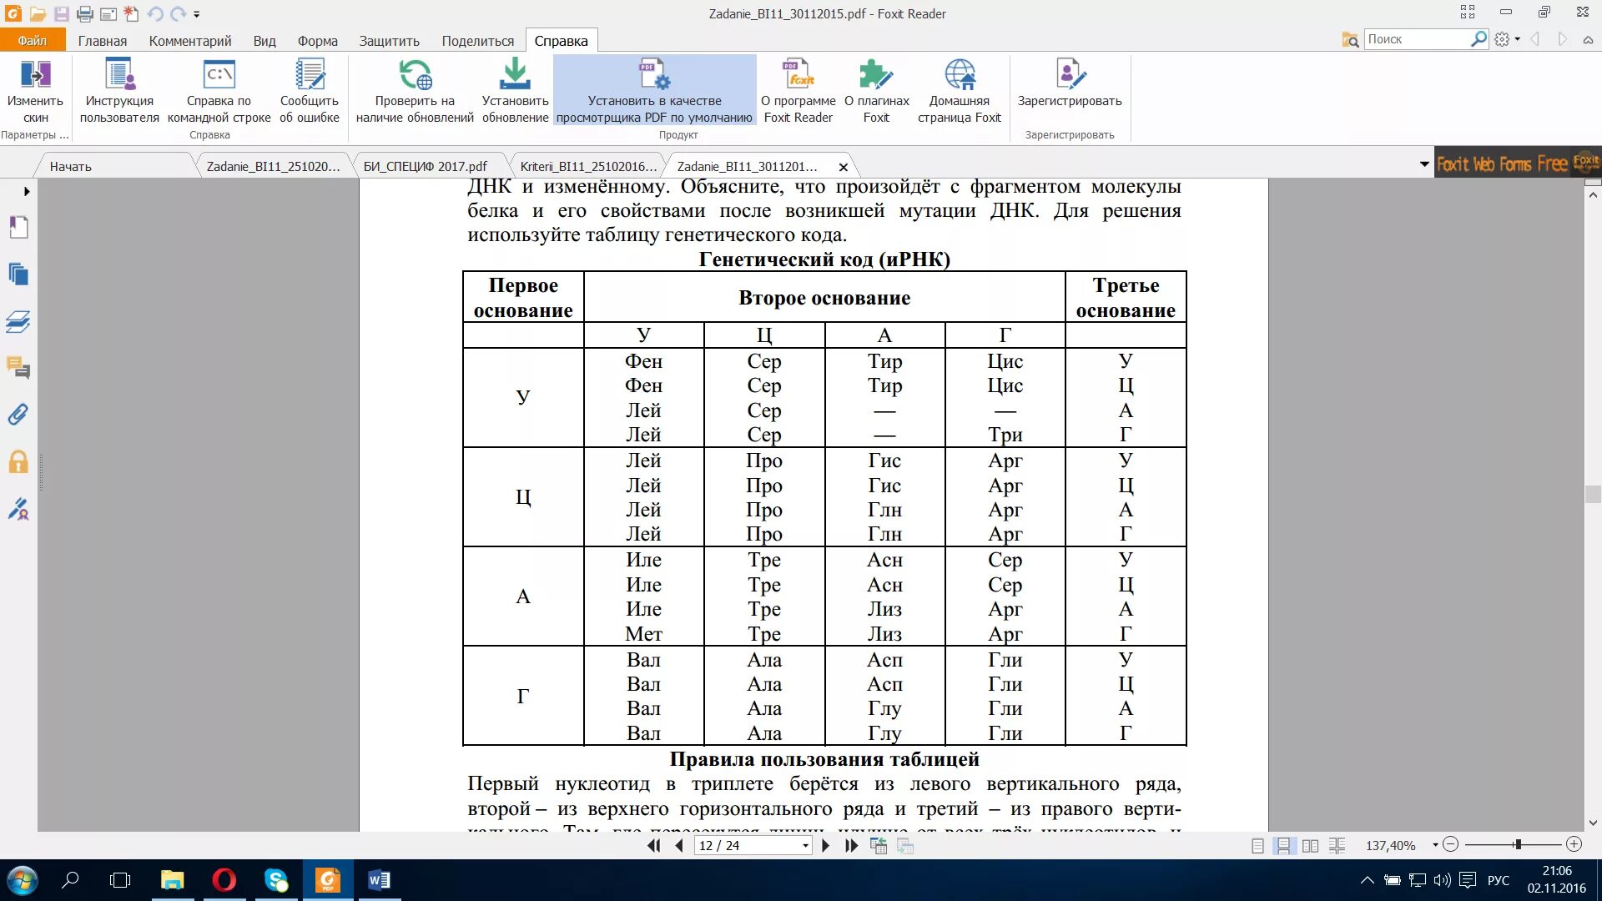This screenshot has height=901, width=1602.
Task: Open the Security lock panel
Action: pyautogui.click(x=19, y=461)
